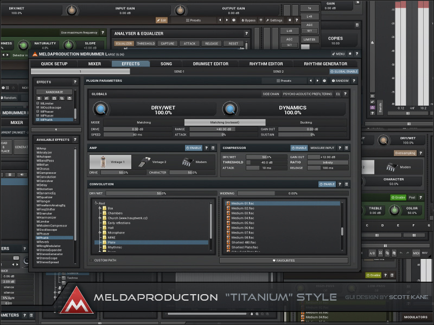Expand the Church folder in tree
Viewport: 434px width, 325px height.
point(100,218)
